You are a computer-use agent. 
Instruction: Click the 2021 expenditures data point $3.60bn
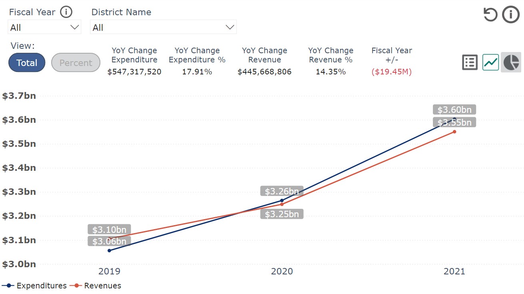click(454, 119)
